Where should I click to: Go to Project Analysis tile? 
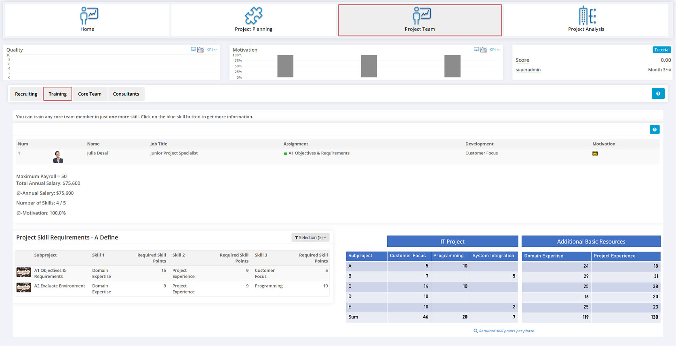(586, 20)
